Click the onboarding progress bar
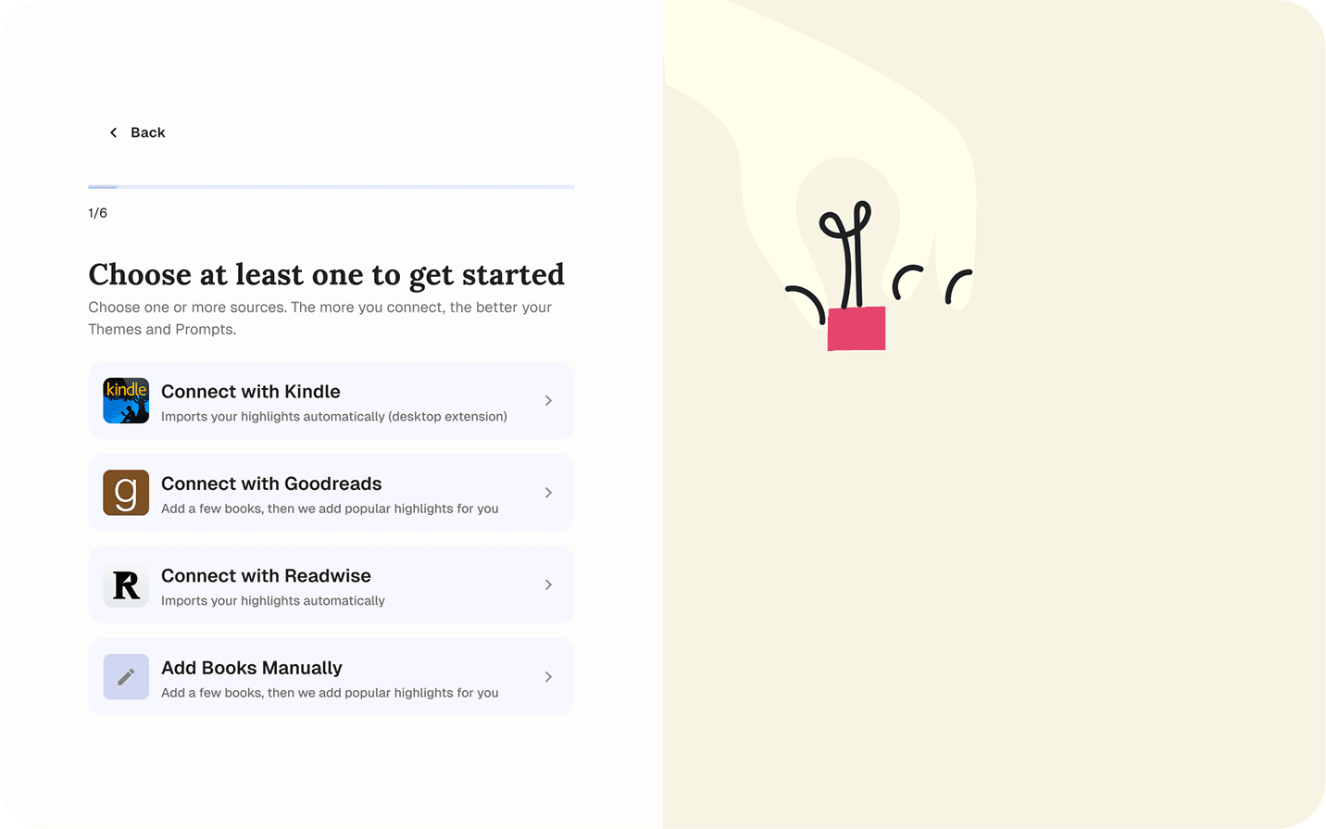 (331, 187)
